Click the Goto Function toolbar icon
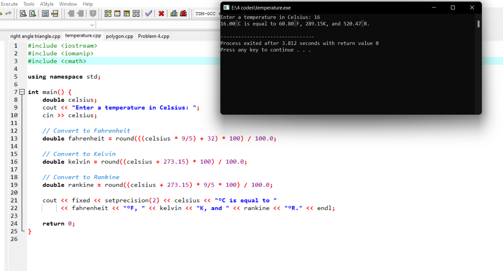 (46, 13)
